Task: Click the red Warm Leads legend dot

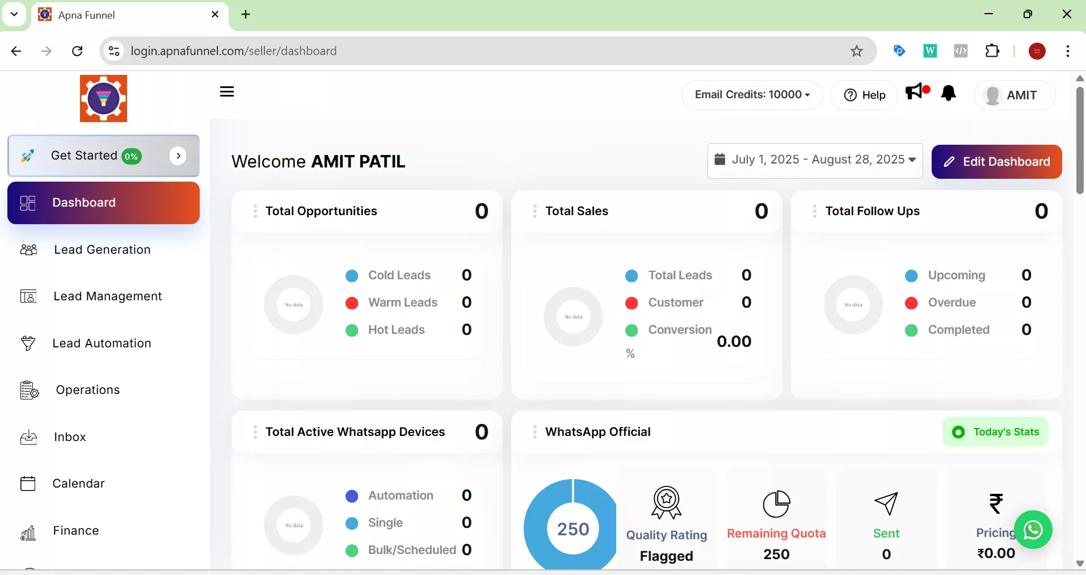Action: tap(352, 303)
